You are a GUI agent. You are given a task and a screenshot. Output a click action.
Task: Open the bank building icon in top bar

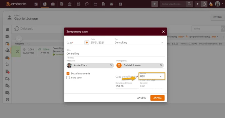pyautogui.click(x=70, y=4)
